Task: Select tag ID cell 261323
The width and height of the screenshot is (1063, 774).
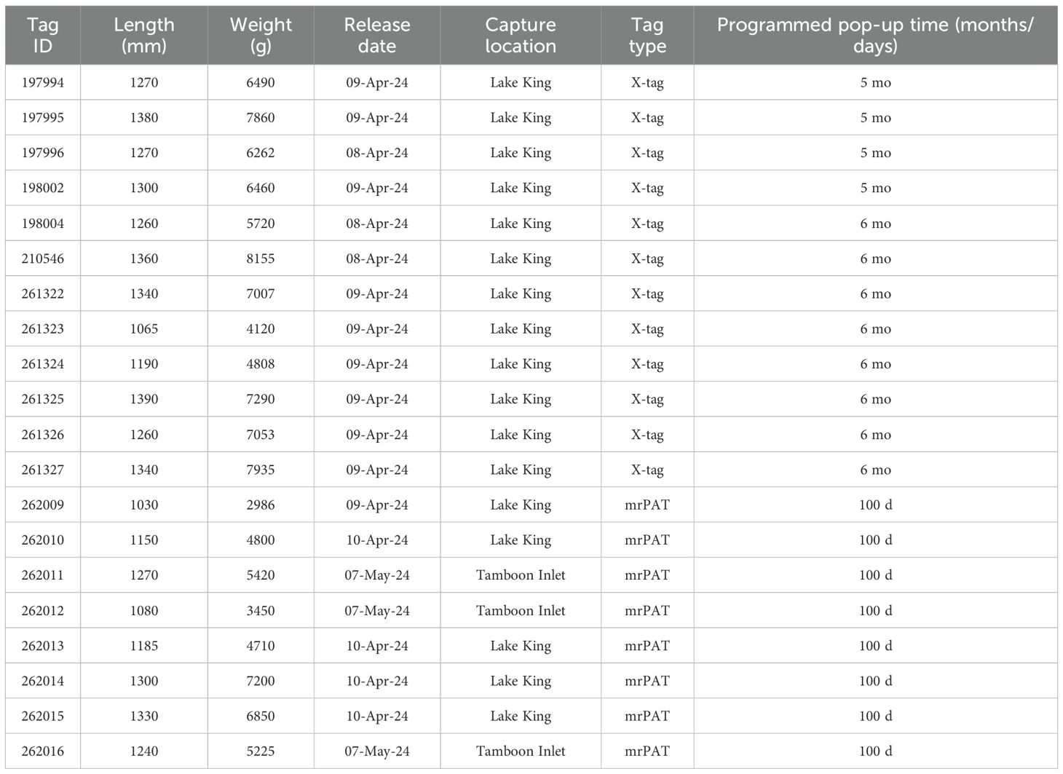Action: (42, 329)
